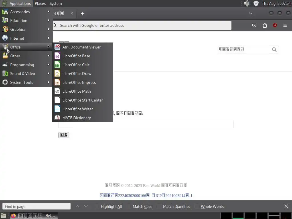This screenshot has width=292, height=219.
Task: Click the System Tools gear icon
Action: pyautogui.click(x=5, y=82)
